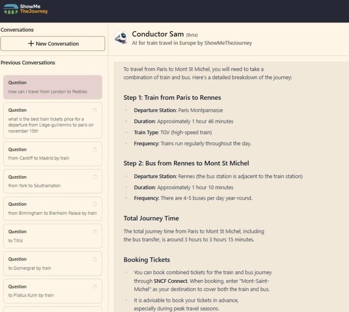This screenshot has height=312, width=349.
Task: Open the Liege-guillemins ticket price conversation
Action: pyautogui.click(x=53, y=120)
